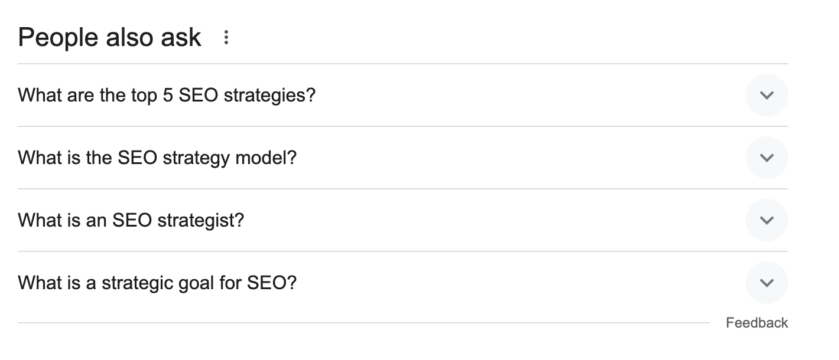
Task: Select the "People also ask" heading
Action: click(110, 38)
